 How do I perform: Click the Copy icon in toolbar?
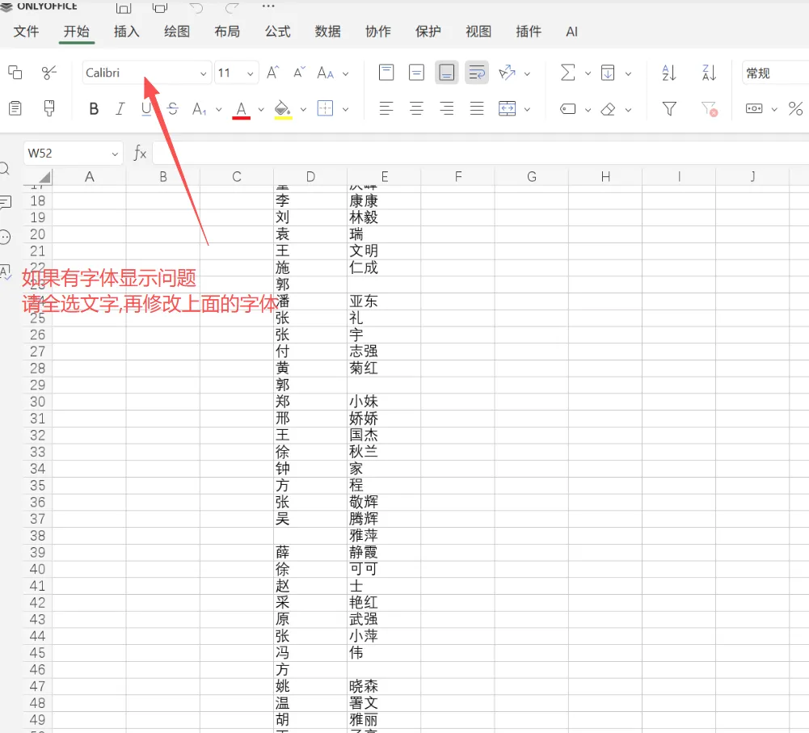pyautogui.click(x=15, y=73)
